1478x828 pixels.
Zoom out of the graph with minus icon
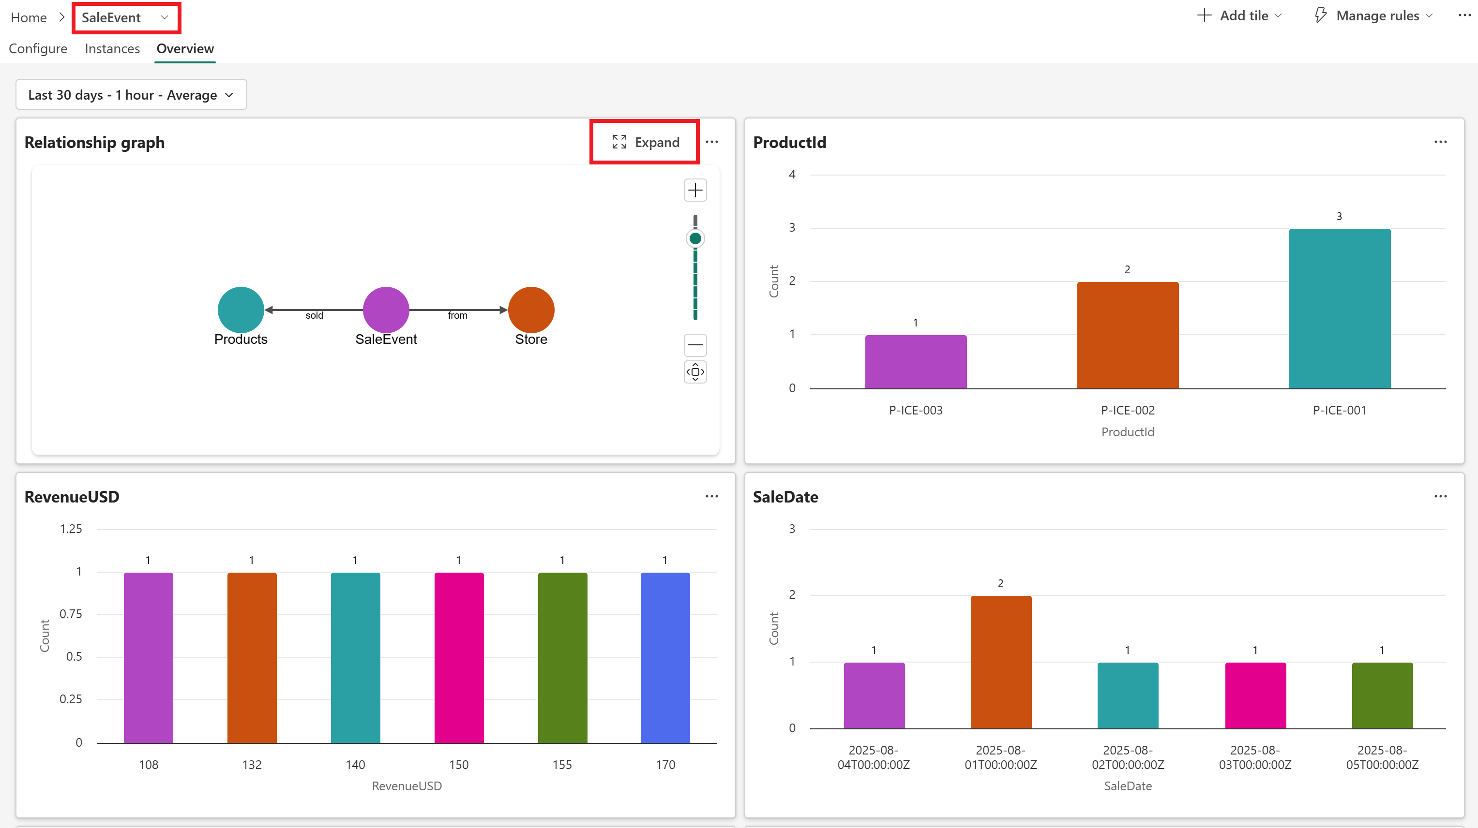(x=695, y=345)
